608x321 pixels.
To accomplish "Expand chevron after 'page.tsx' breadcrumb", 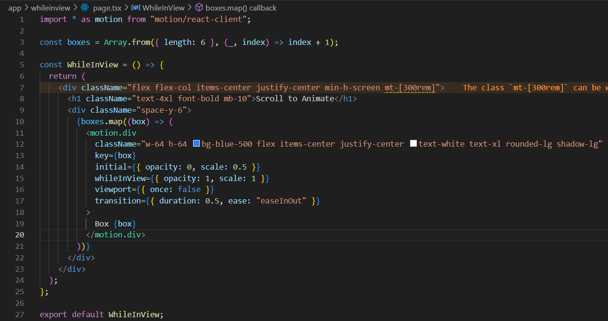I will 127,8.
